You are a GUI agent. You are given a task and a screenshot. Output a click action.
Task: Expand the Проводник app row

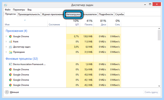coord(6,52)
